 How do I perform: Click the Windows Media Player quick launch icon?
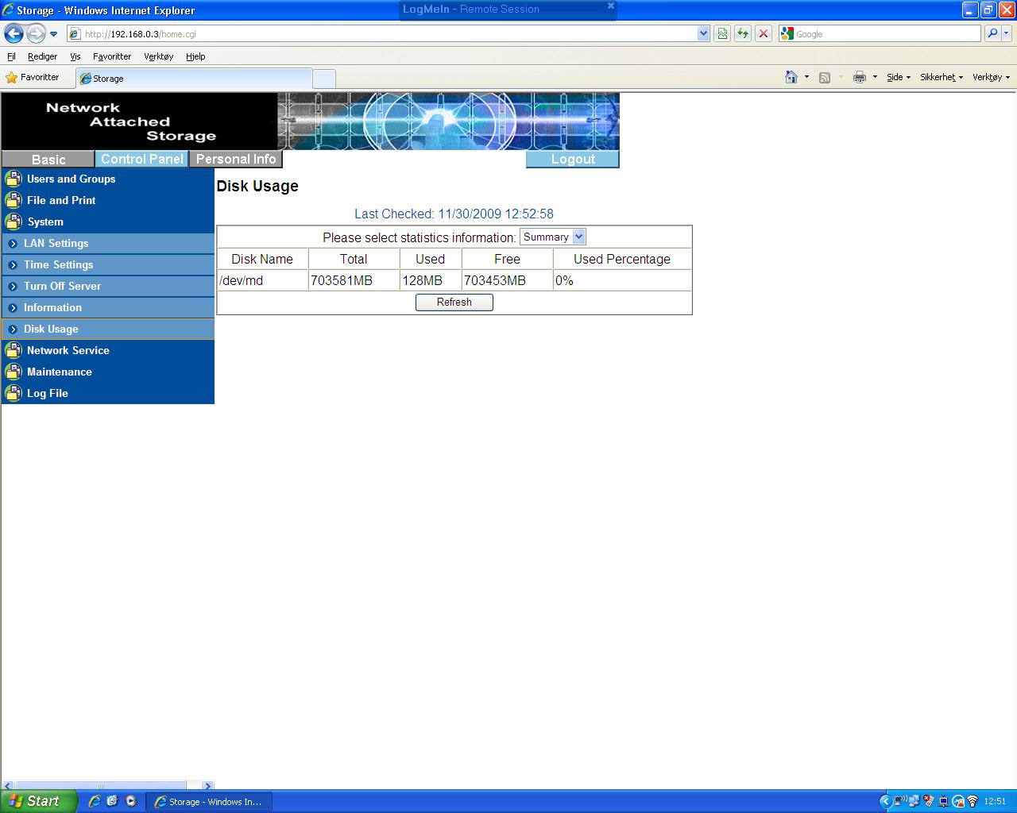coord(131,801)
